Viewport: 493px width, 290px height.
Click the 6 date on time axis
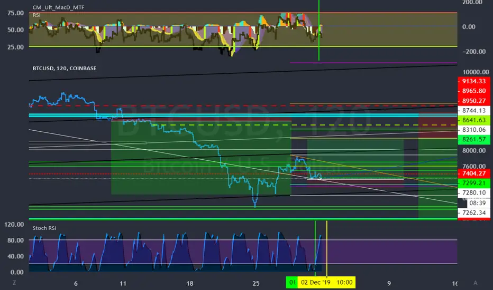click(x=76, y=284)
